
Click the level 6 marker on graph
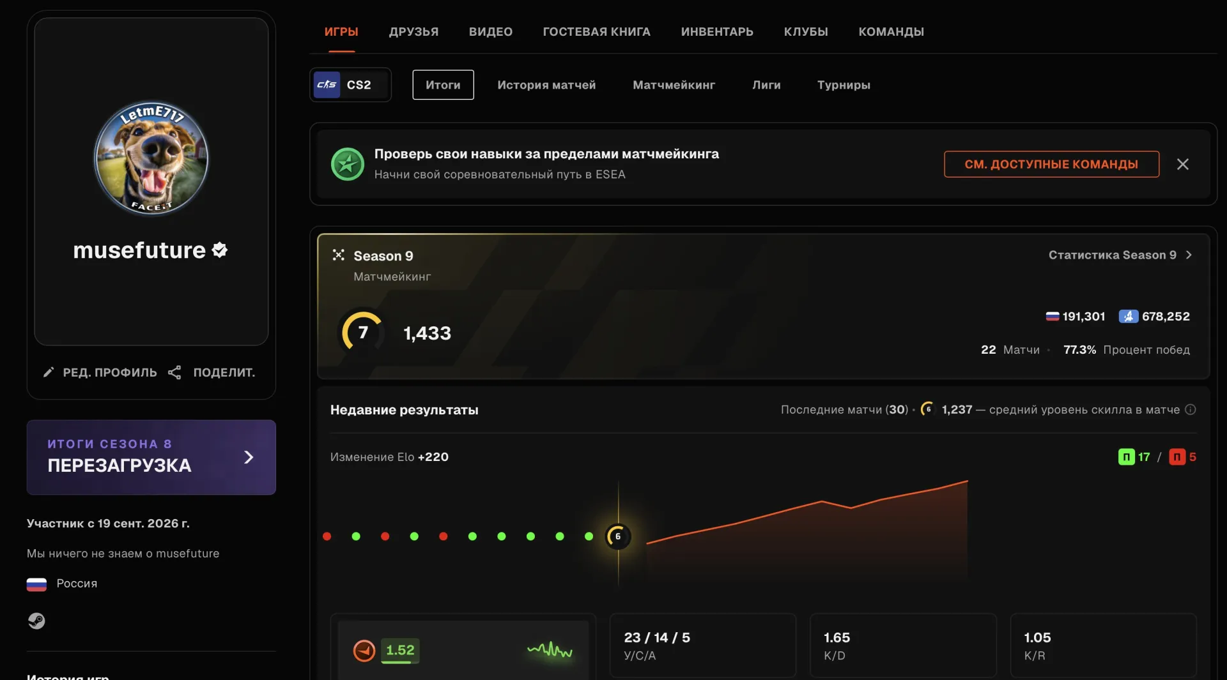coord(618,536)
